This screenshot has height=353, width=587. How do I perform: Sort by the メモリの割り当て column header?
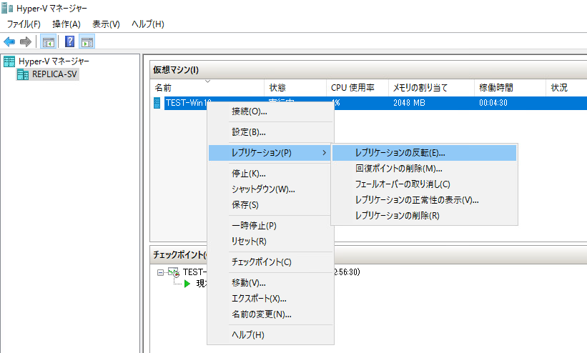pyautogui.click(x=432, y=88)
